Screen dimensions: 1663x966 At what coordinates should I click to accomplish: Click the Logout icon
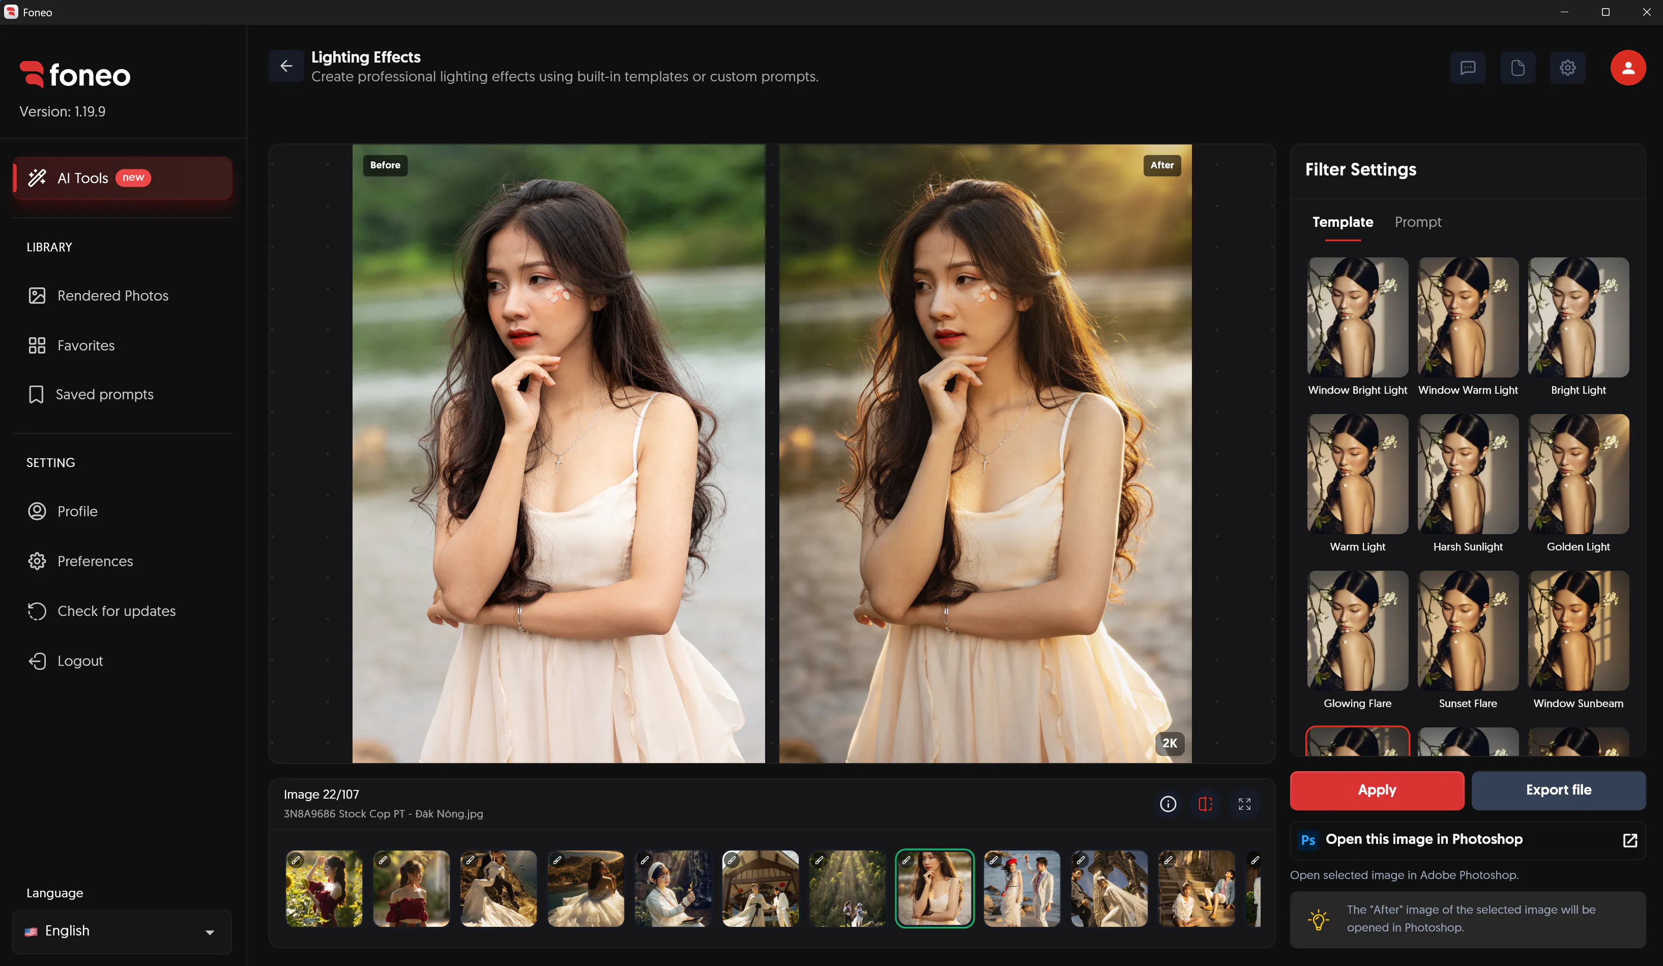pyautogui.click(x=37, y=661)
